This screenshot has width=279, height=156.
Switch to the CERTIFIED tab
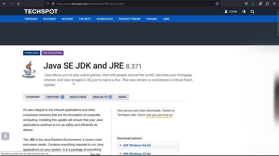click(x=55, y=97)
